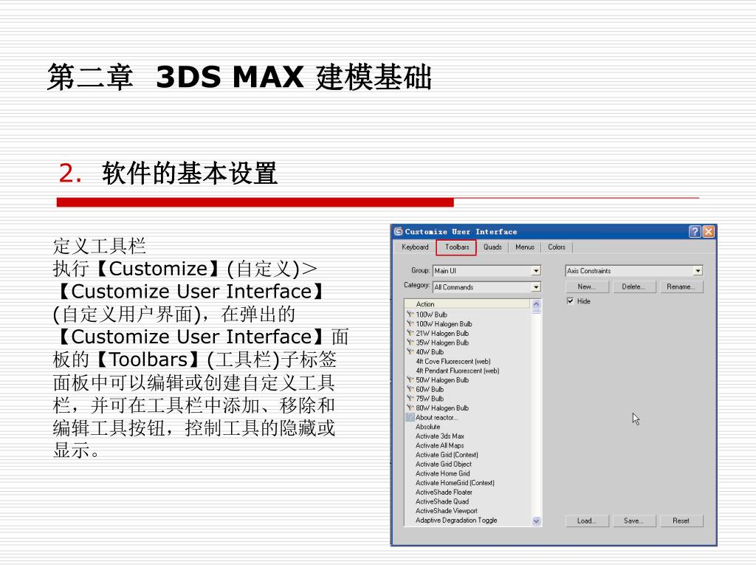Select Activate All Maps action
The width and height of the screenshot is (756, 567).
[x=440, y=445]
